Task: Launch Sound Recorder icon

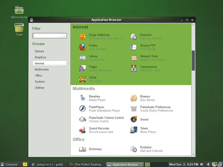Action: pyautogui.click(x=83, y=130)
